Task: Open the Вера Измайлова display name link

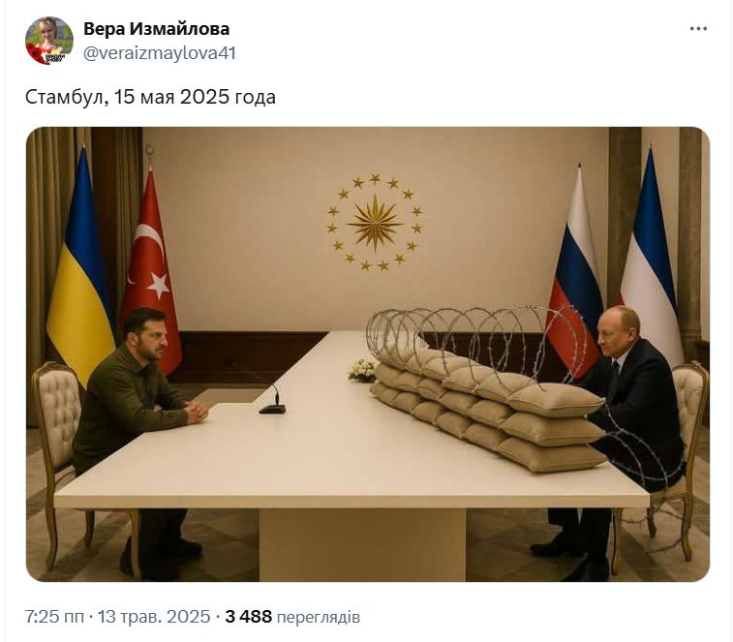Action: (x=156, y=29)
